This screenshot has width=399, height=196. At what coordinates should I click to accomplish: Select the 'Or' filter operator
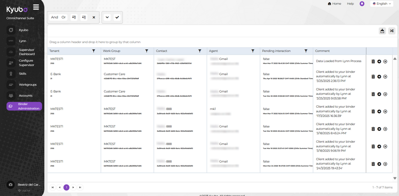click(63, 17)
